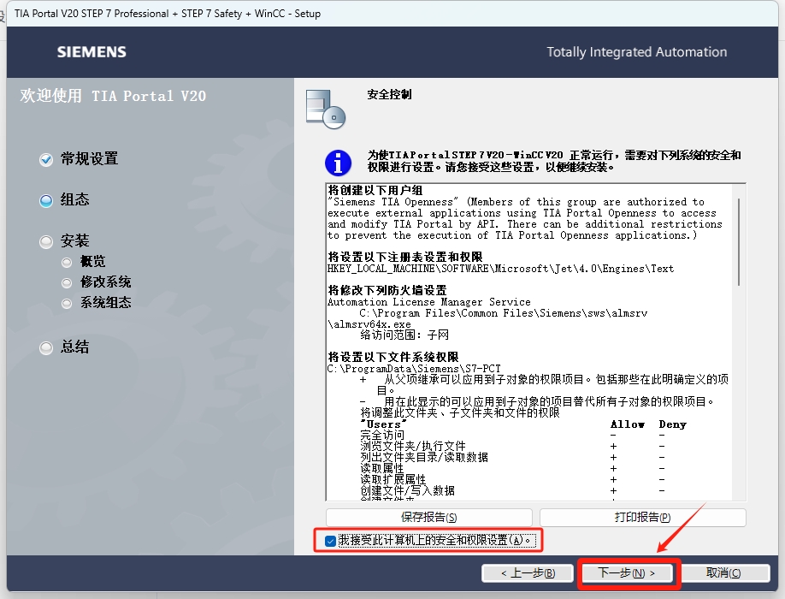The width and height of the screenshot is (785, 599).
Task: Click the SIEMENS logo
Action: (92, 52)
